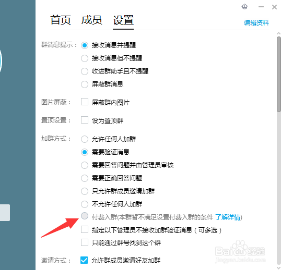The image size is (281, 270).
Task: Uncheck 允许群成员邀请好友加群 checkbox
Action: (84, 260)
